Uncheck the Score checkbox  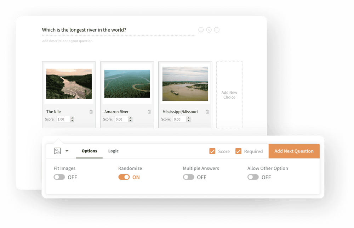tap(212, 151)
